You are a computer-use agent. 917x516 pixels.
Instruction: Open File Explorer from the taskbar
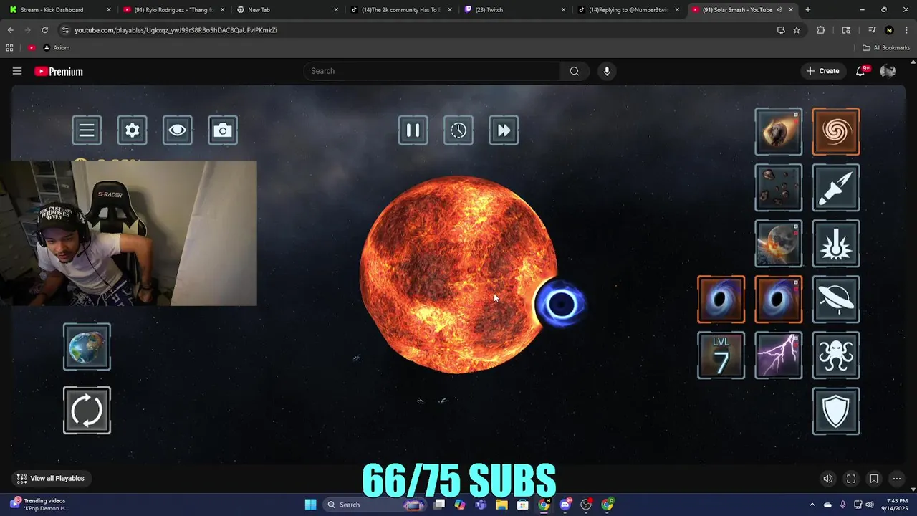(x=501, y=505)
